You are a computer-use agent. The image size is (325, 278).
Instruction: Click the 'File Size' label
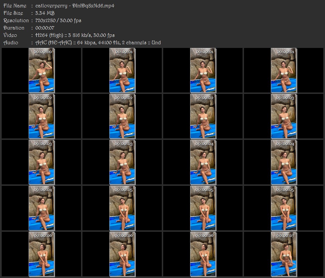point(13,13)
